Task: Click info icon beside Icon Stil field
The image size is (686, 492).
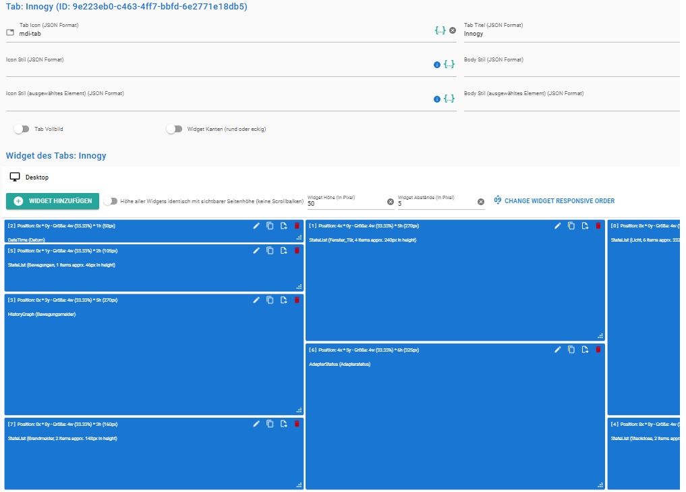Action: click(436, 65)
